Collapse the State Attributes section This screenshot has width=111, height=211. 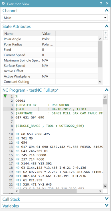click(106, 26)
